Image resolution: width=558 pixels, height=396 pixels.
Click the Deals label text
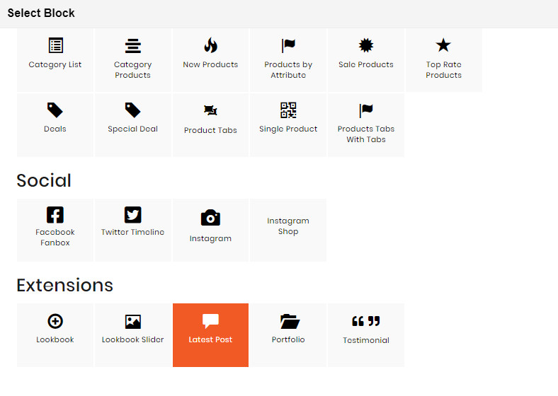(55, 129)
